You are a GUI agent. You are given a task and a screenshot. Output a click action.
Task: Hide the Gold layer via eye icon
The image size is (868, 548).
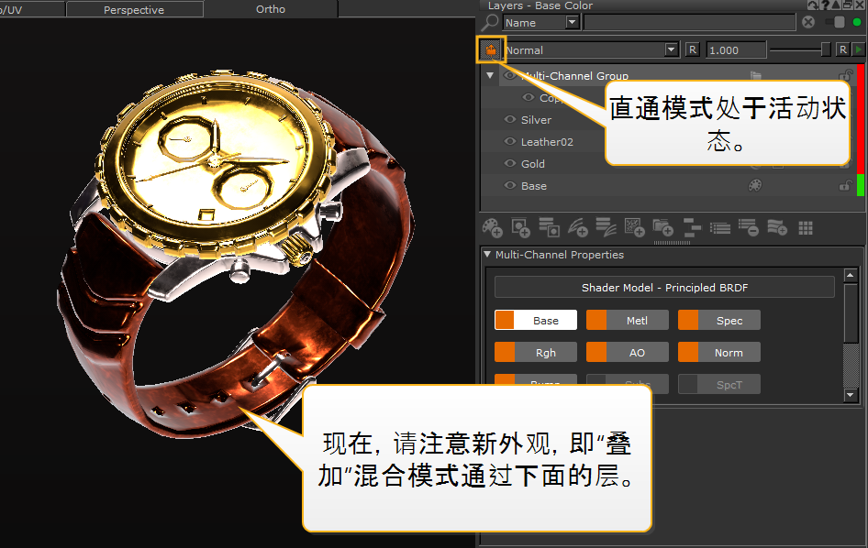[x=510, y=164]
